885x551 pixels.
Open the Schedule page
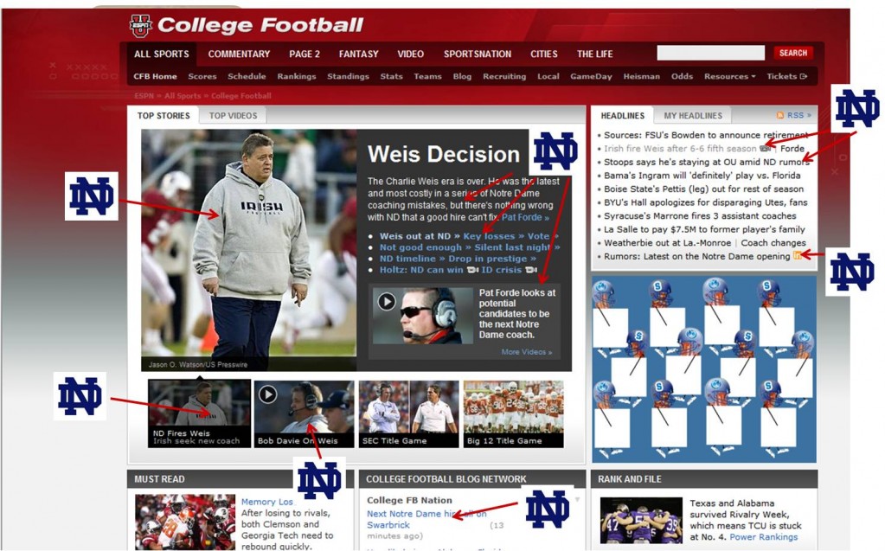pyautogui.click(x=247, y=76)
